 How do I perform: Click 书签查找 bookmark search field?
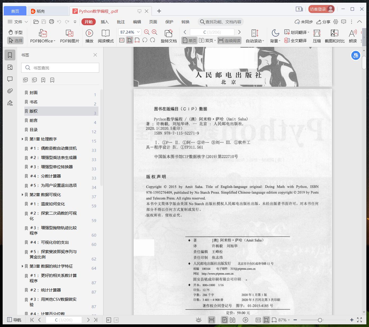60,68
